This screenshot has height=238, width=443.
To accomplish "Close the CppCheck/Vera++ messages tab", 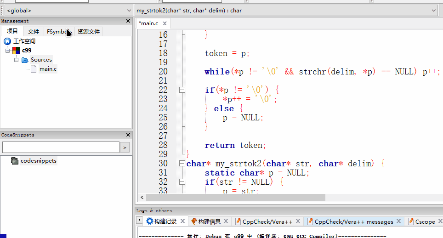I will pos(398,221).
